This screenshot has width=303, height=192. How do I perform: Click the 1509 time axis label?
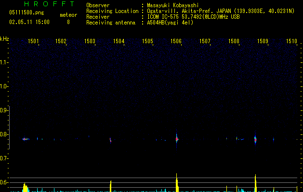pyautogui.click(x=263, y=41)
